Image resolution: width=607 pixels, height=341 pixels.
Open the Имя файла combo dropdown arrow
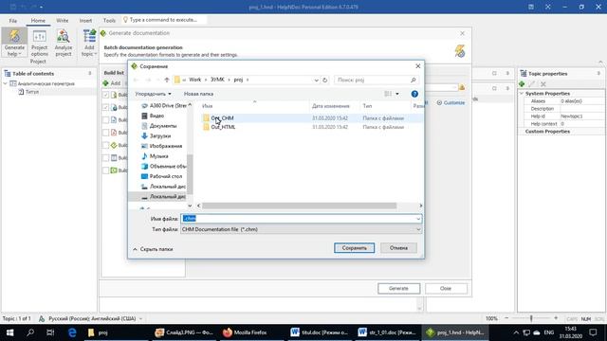click(x=418, y=219)
